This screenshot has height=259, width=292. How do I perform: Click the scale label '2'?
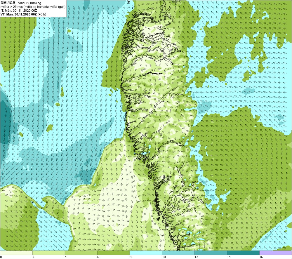pyautogui.click(x=33, y=257)
